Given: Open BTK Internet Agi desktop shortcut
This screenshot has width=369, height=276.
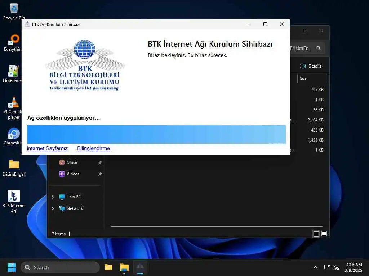Looking at the screenshot, I should point(14,202).
